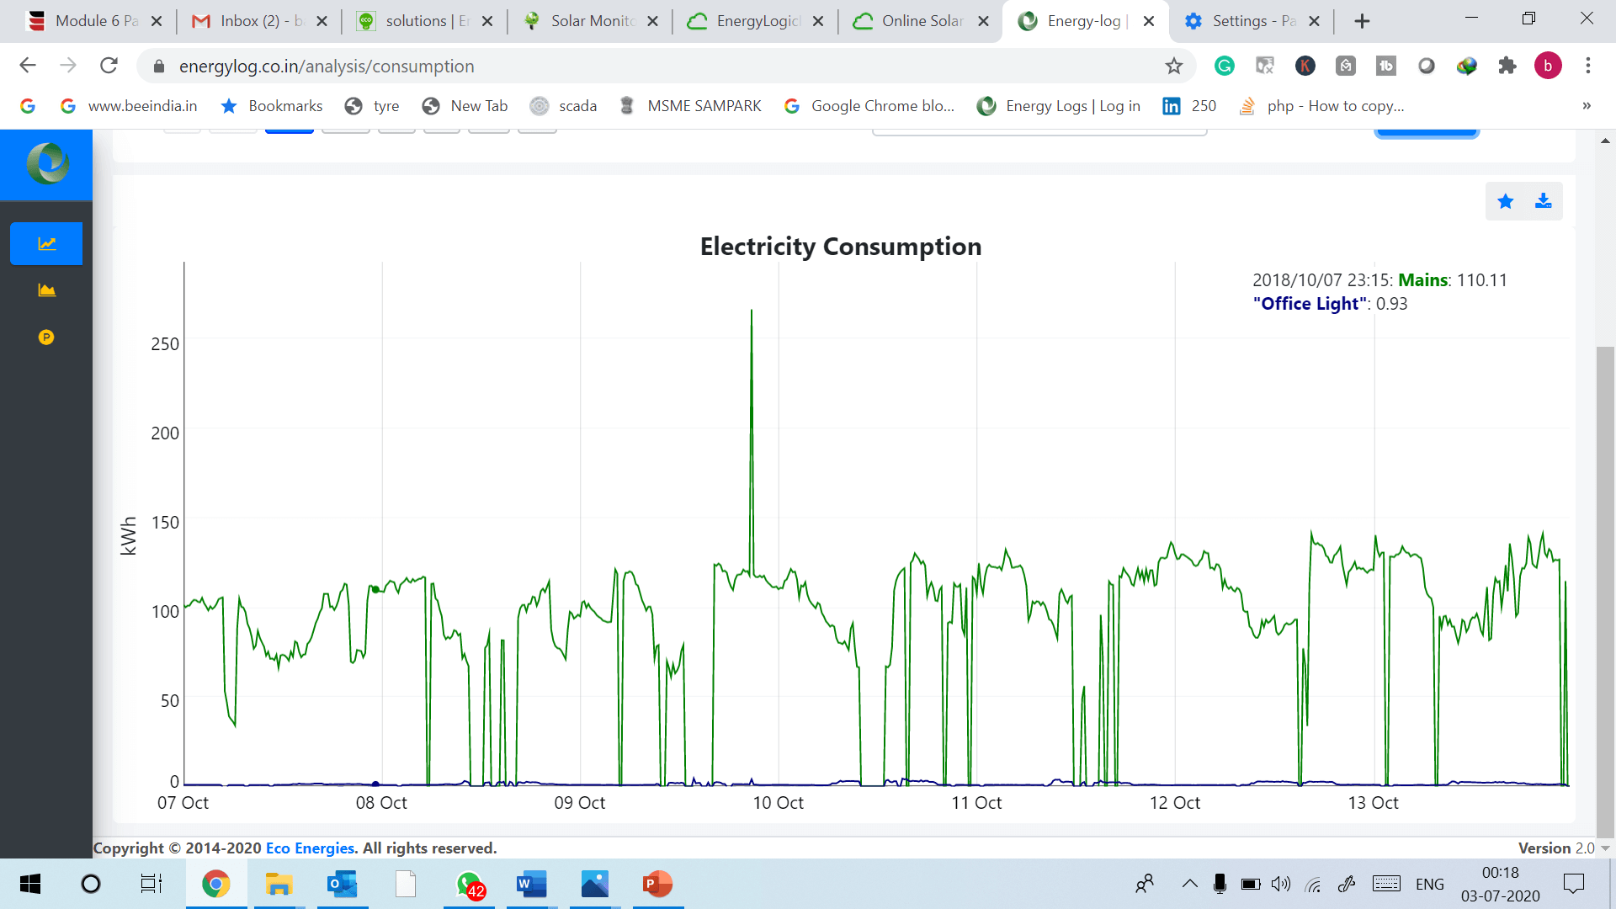
Task: Open Energy Logs Log in bookmark
Action: click(1059, 106)
